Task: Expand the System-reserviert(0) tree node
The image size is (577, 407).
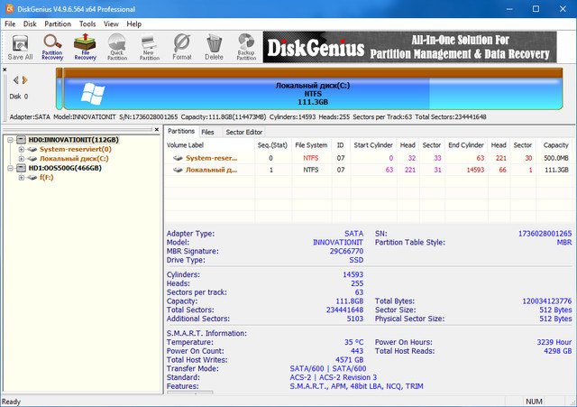Action: pyautogui.click(x=22, y=149)
